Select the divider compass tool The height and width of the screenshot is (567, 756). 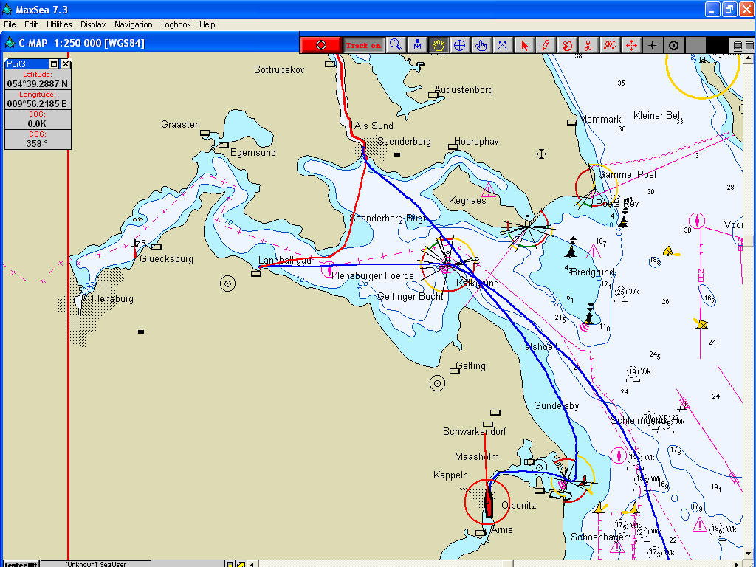click(418, 45)
